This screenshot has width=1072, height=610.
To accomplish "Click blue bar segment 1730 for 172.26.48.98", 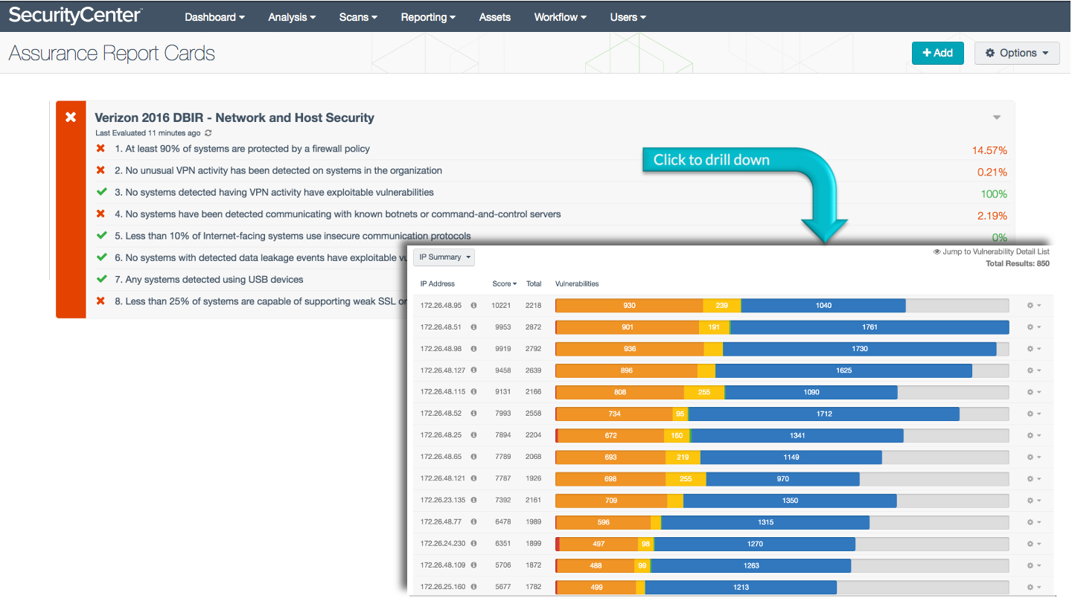I will click(x=860, y=348).
